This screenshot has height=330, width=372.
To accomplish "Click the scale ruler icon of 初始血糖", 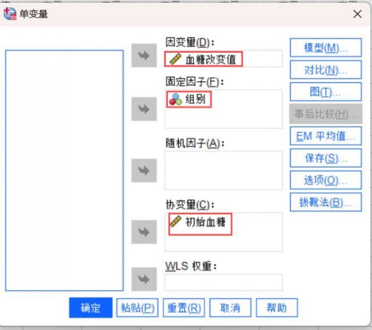I will [175, 222].
